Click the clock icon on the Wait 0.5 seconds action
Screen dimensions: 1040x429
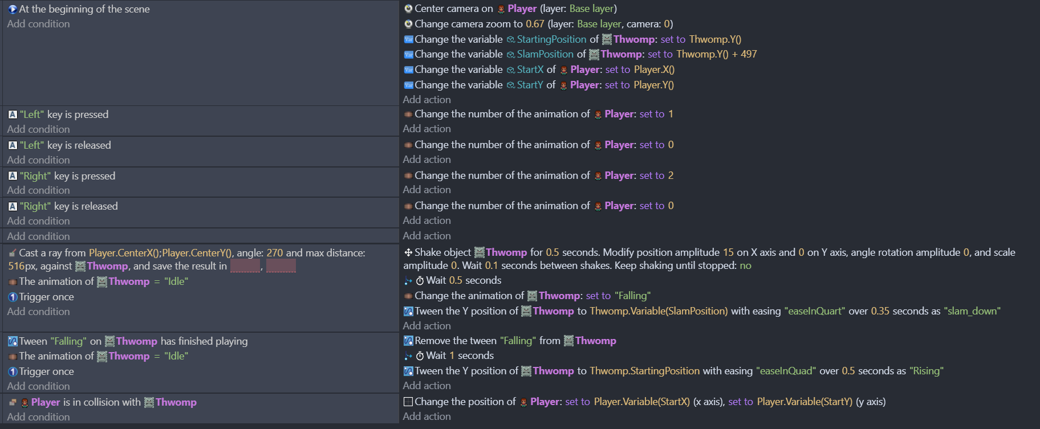(x=420, y=281)
